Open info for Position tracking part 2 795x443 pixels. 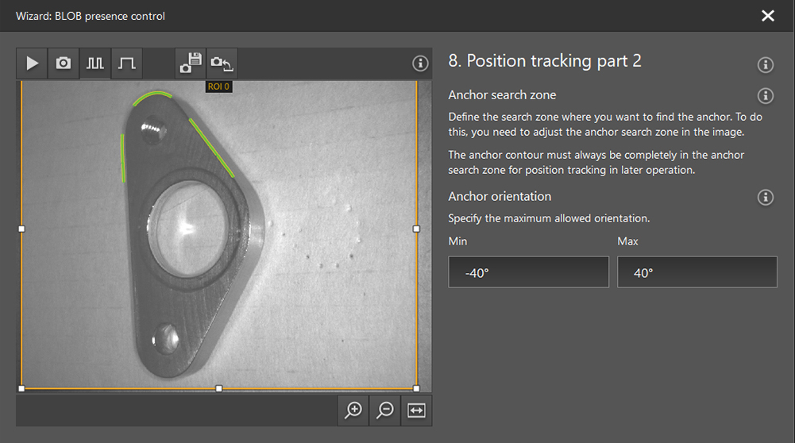(766, 65)
